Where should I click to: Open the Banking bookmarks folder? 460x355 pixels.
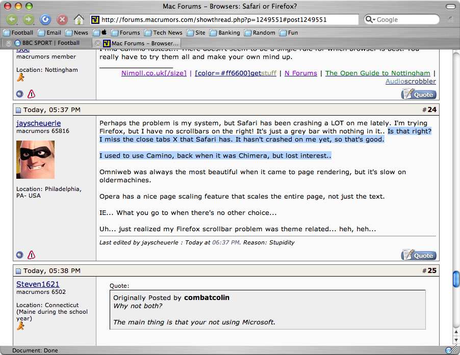[225, 33]
